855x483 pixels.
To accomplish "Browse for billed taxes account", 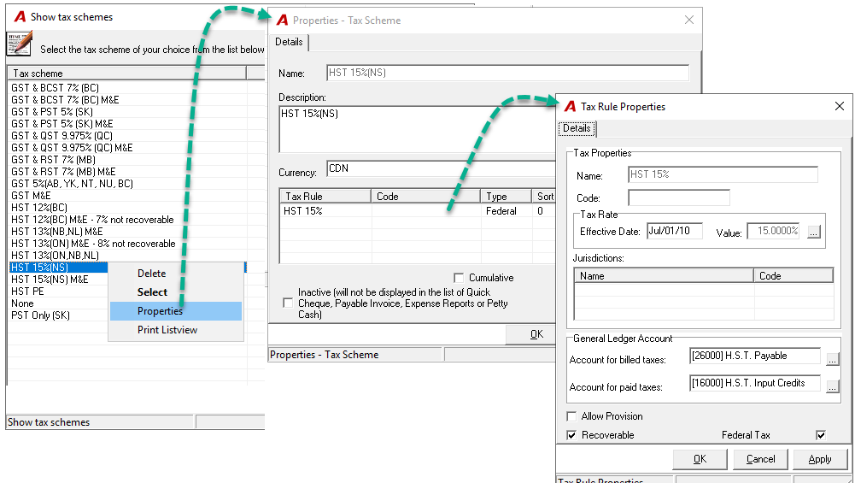I will pos(832,359).
